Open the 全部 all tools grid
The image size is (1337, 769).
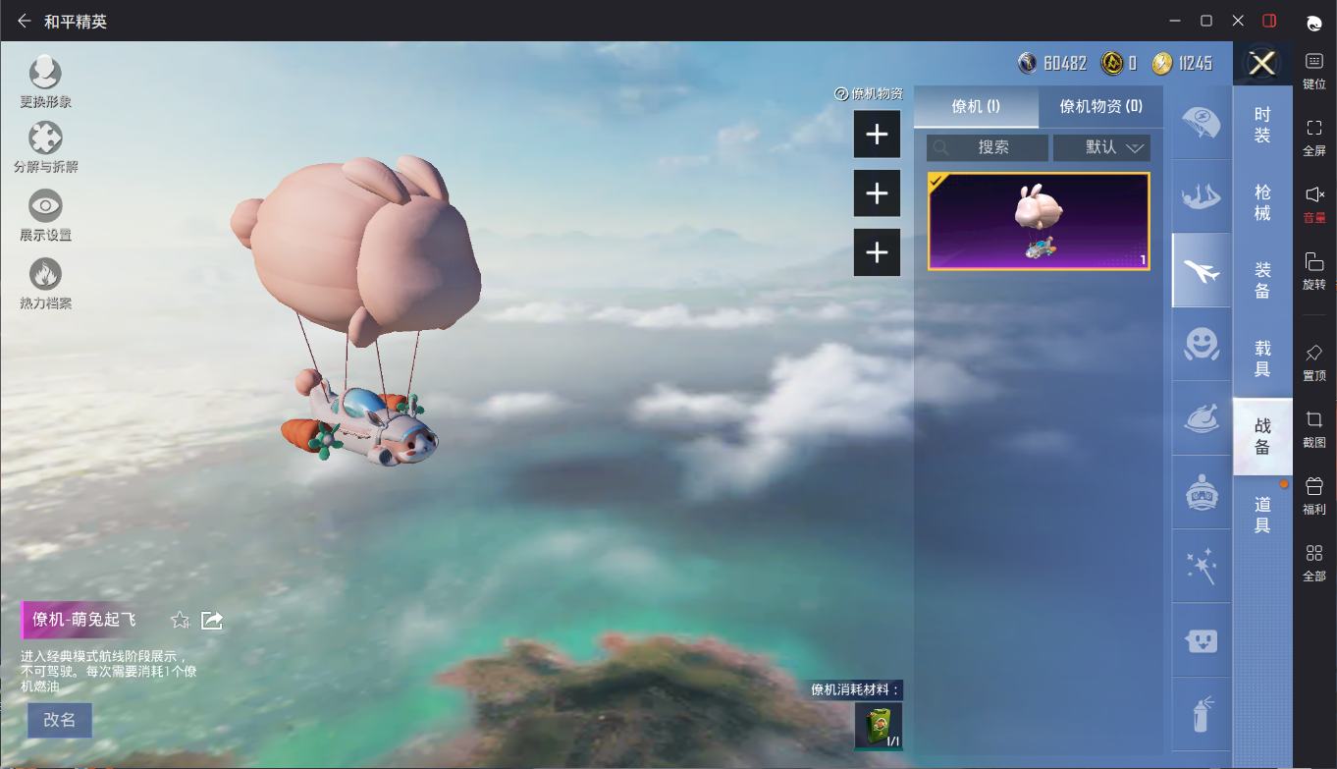pos(1314,563)
